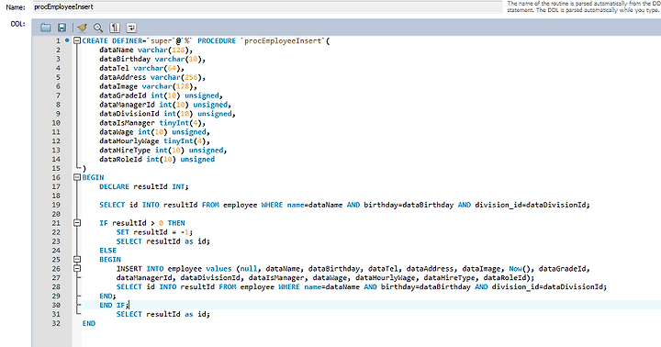
Task: Collapse the inner BEGIN fold on line 25
Action: [77, 259]
